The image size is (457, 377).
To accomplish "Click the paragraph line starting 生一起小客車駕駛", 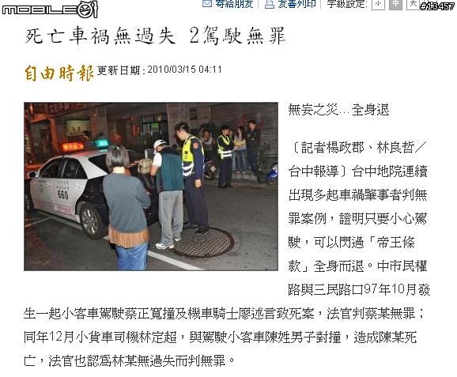I will pyautogui.click(x=224, y=314).
